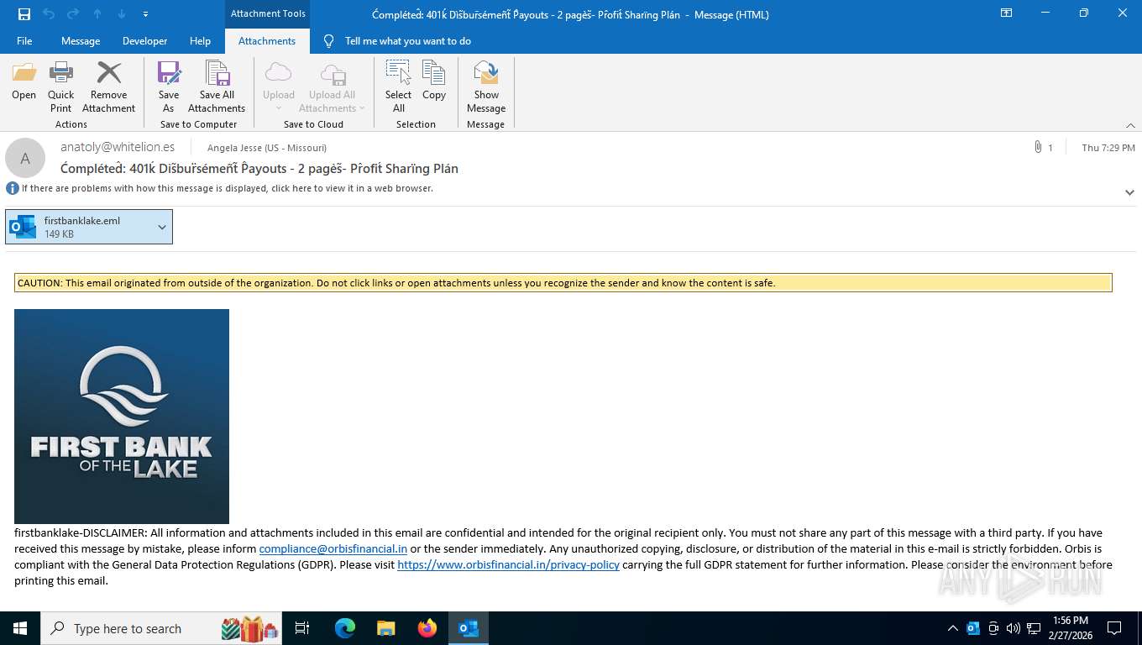Open the orbisfinancial.in privacy-policy link
This screenshot has height=645, width=1142.
coord(508,564)
